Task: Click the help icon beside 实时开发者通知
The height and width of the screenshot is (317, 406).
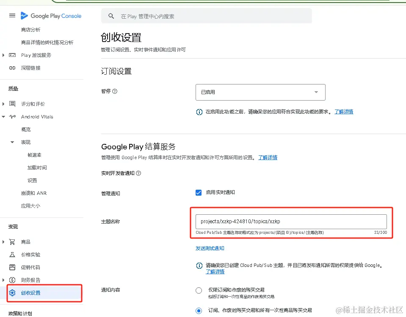Action: 138,173
